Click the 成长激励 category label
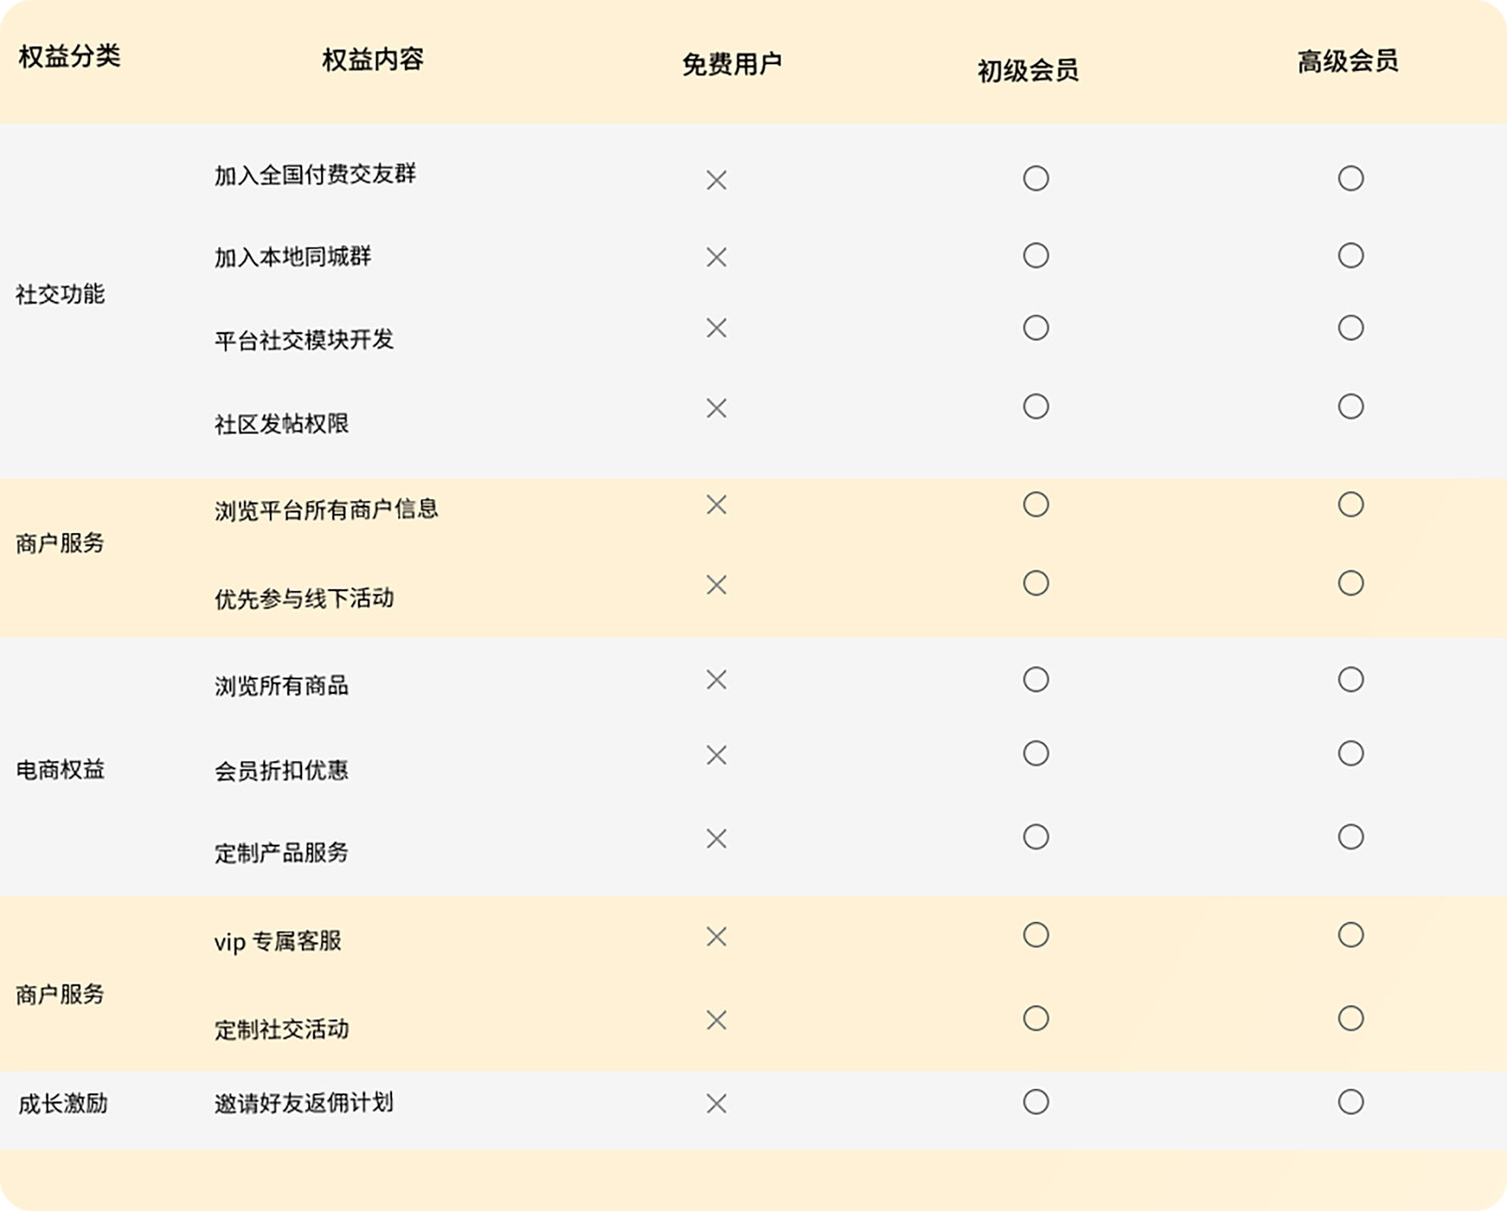Image resolution: width=1507 pixels, height=1211 pixels. (63, 1104)
